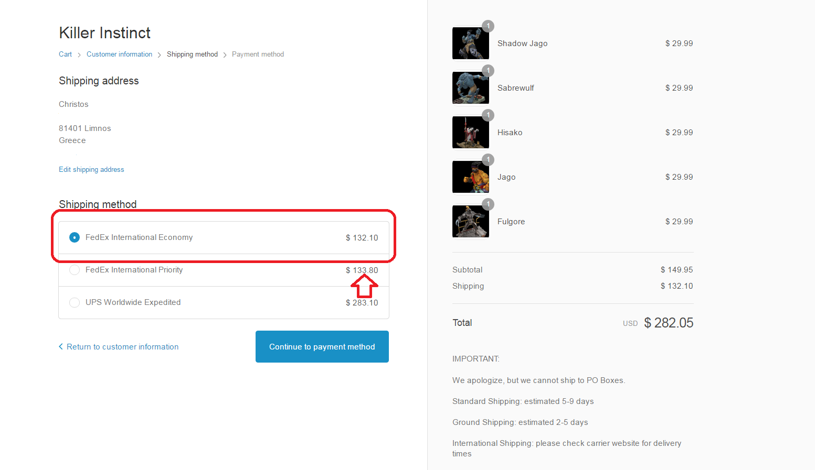The height and width of the screenshot is (470, 815).
Task: Select FedEx International Economy radio button
Action: point(75,237)
